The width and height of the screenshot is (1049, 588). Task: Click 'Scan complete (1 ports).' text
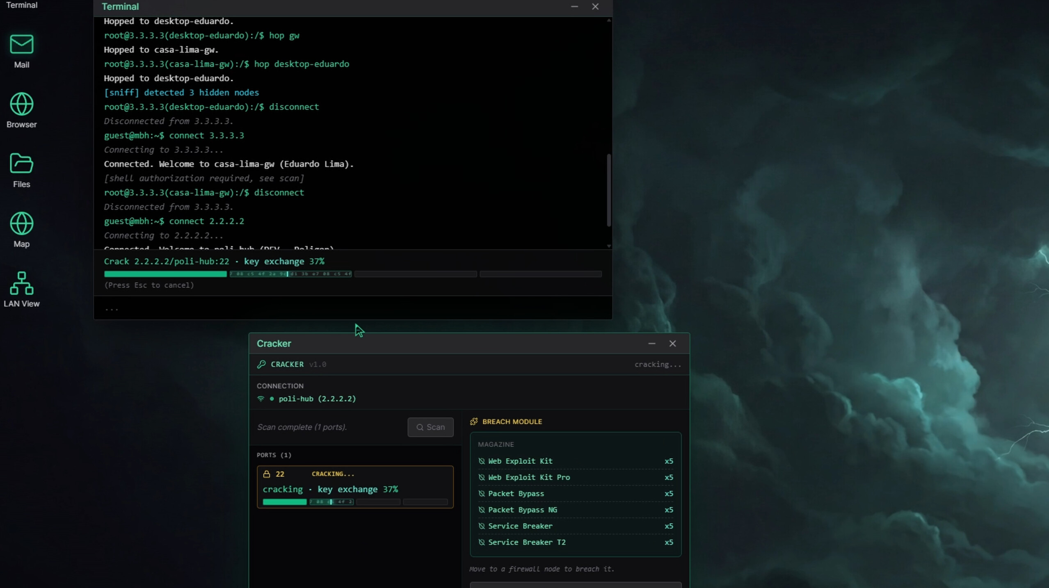[302, 427]
